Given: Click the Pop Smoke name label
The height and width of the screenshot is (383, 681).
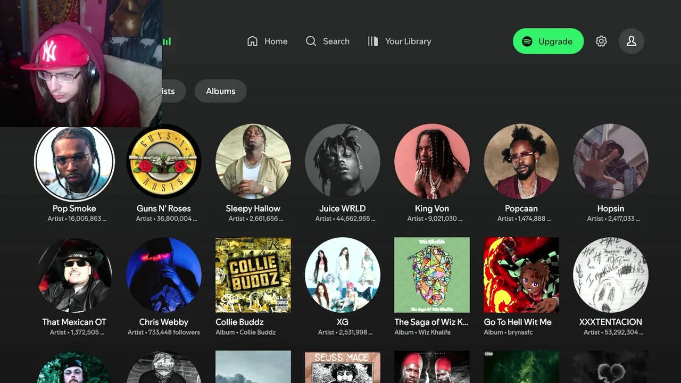Looking at the screenshot, I should (x=74, y=209).
